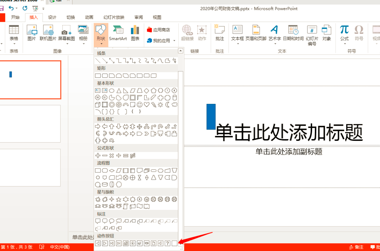380x251 pixels.
Task: Select the plain rectangle under 矩形
Action: click(98, 76)
